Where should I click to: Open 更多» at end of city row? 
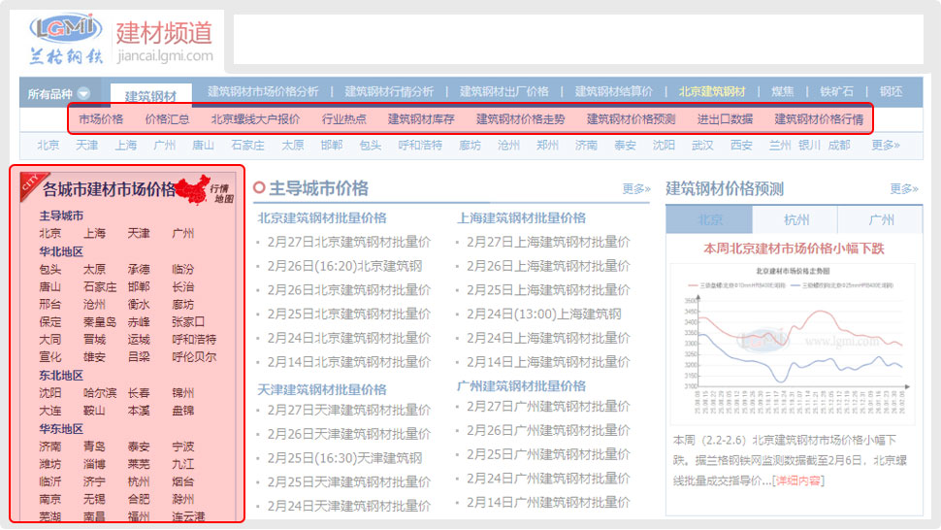(885, 145)
